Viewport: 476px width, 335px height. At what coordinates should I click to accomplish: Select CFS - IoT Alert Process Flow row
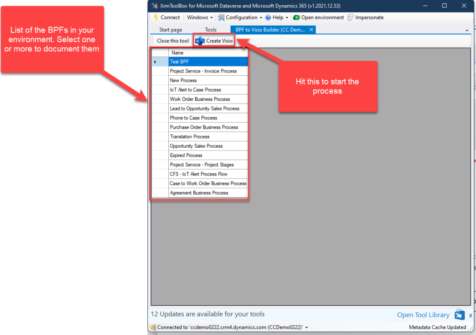(208, 174)
